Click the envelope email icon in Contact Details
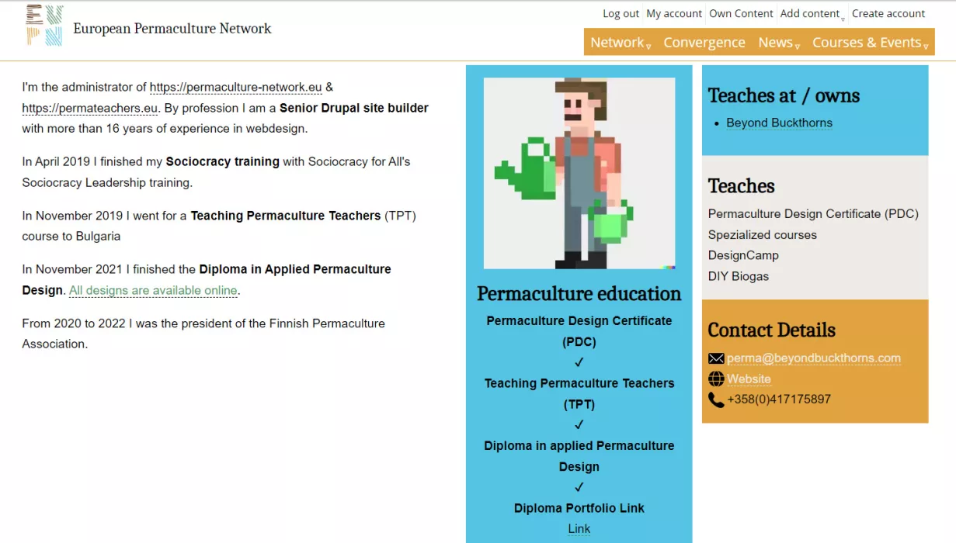 tap(716, 358)
